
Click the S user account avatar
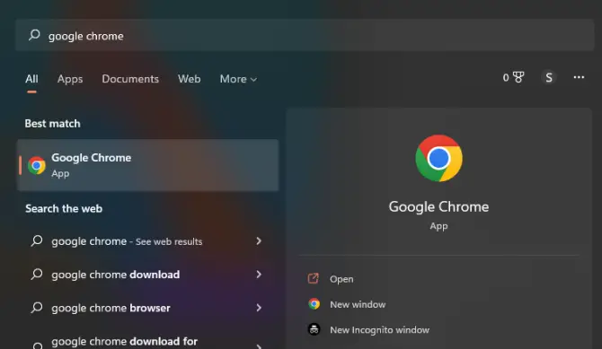(x=549, y=77)
